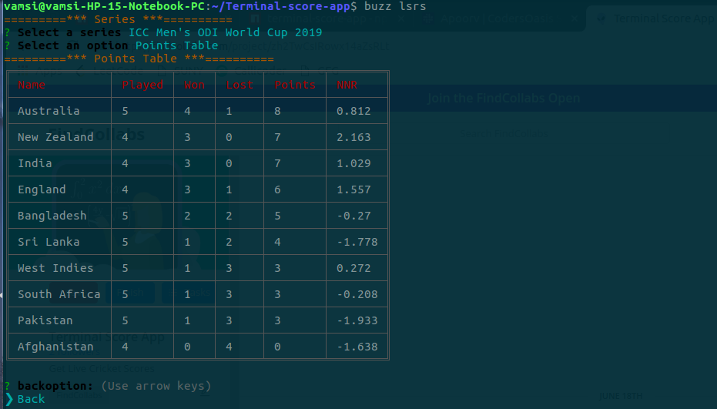Click Afghanistan's NNR value -1.638
Image resolution: width=717 pixels, height=409 pixels.
pyautogui.click(x=357, y=347)
